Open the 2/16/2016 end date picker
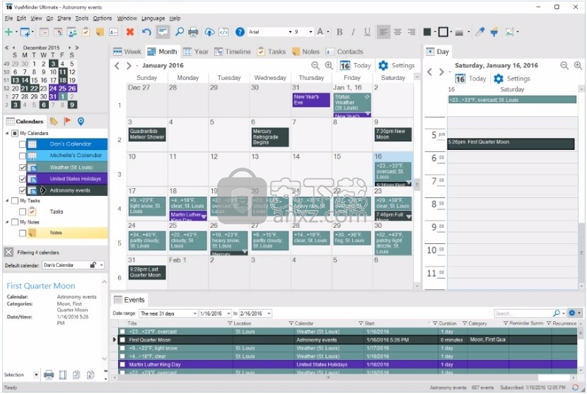587x394 pixels. [x=269, y=313]
